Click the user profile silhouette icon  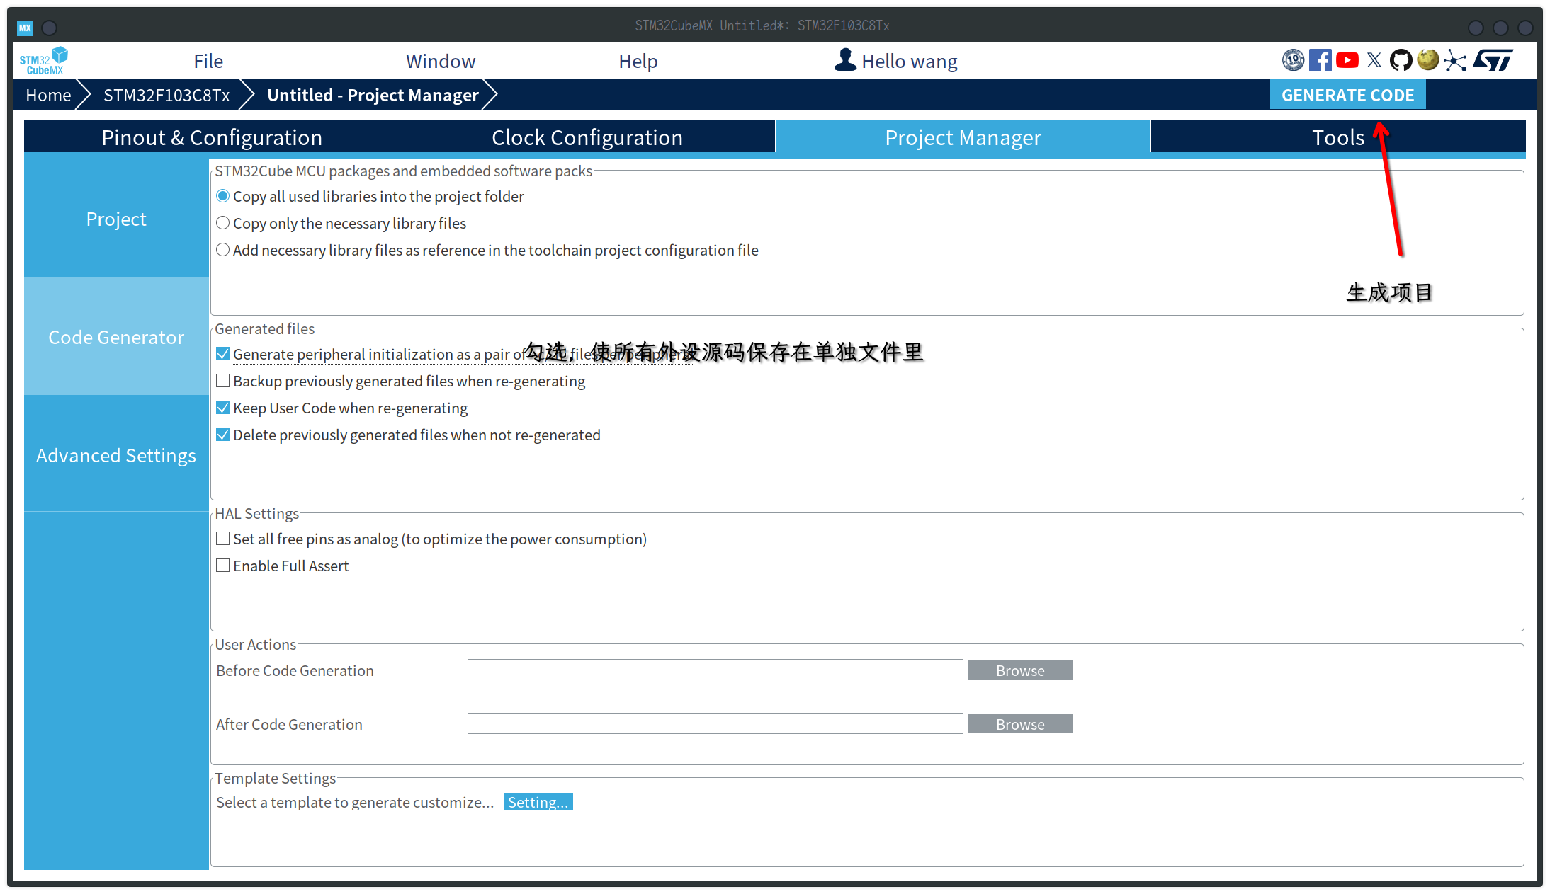(x=844, y=60)
